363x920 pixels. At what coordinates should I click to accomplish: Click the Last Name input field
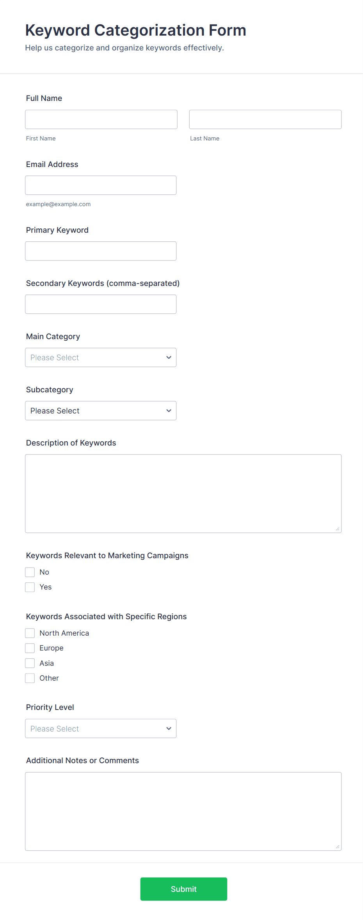point(265,119)
